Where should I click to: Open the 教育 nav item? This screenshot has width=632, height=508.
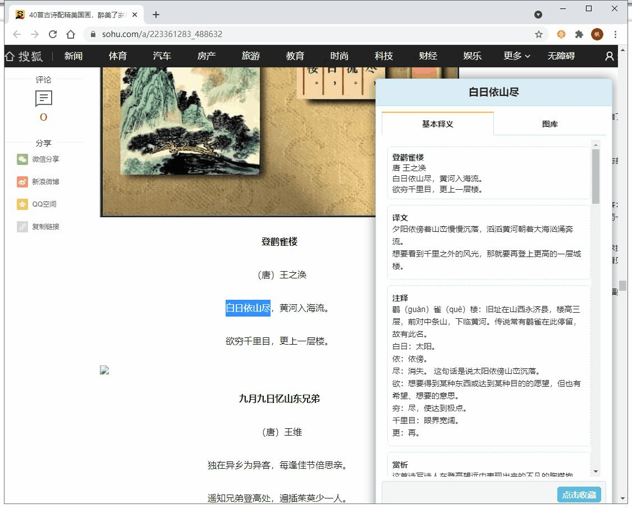295,56
